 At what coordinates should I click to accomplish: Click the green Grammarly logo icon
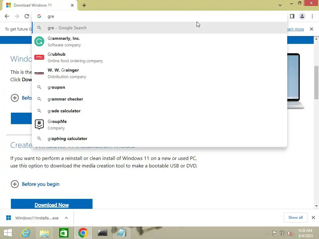[x=39, y=41]
